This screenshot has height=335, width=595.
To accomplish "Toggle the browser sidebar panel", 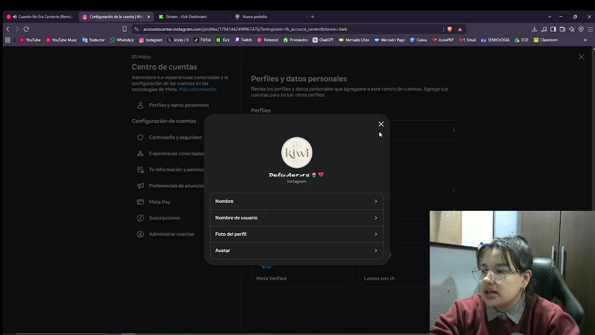I will tap(553, 29).
